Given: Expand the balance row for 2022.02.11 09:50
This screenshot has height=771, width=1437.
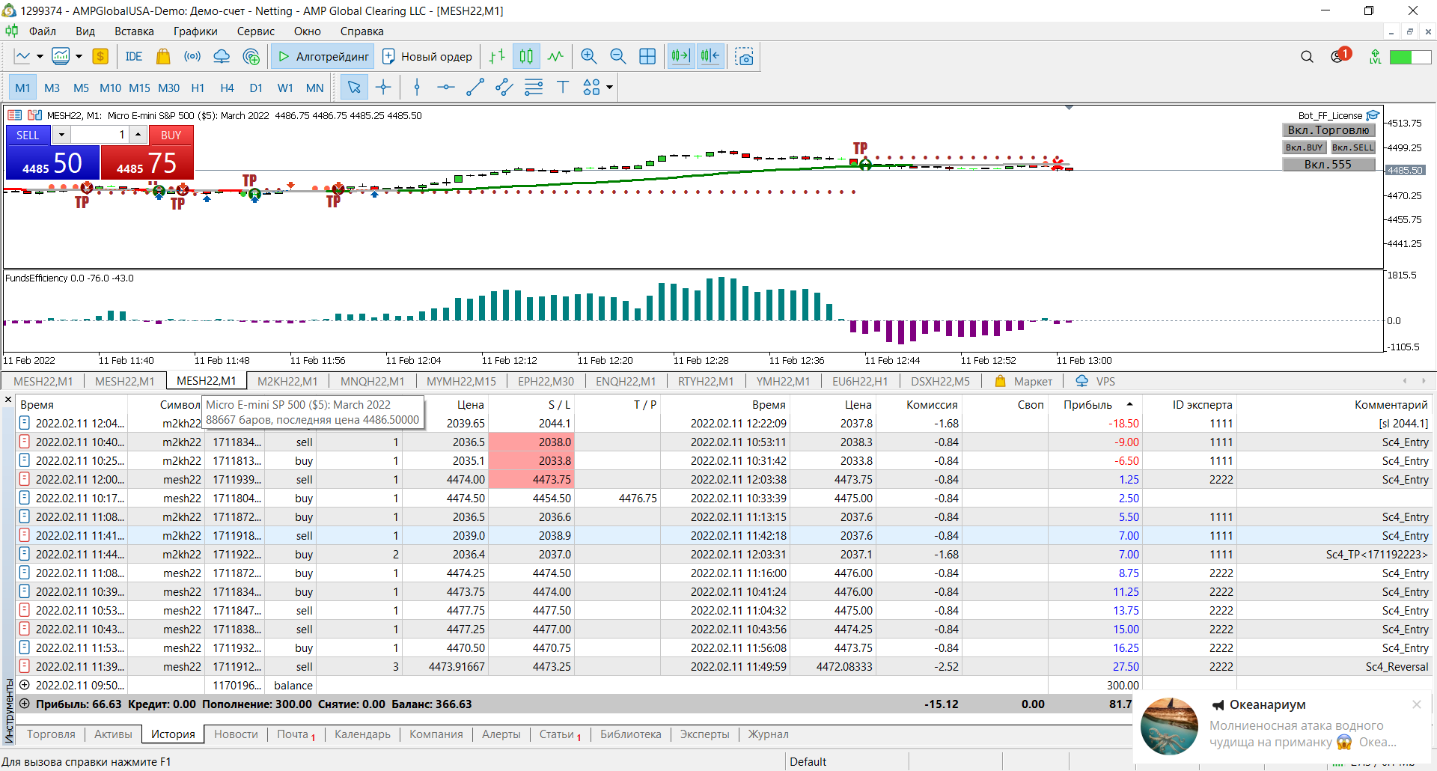Looking at the screenshot, I should [x=25, y=685].
